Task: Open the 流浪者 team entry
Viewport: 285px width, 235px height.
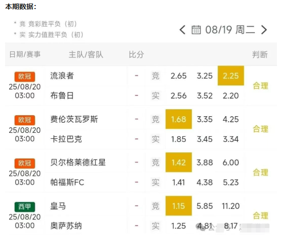Action: pyautogui.click(x=62, y=76)
